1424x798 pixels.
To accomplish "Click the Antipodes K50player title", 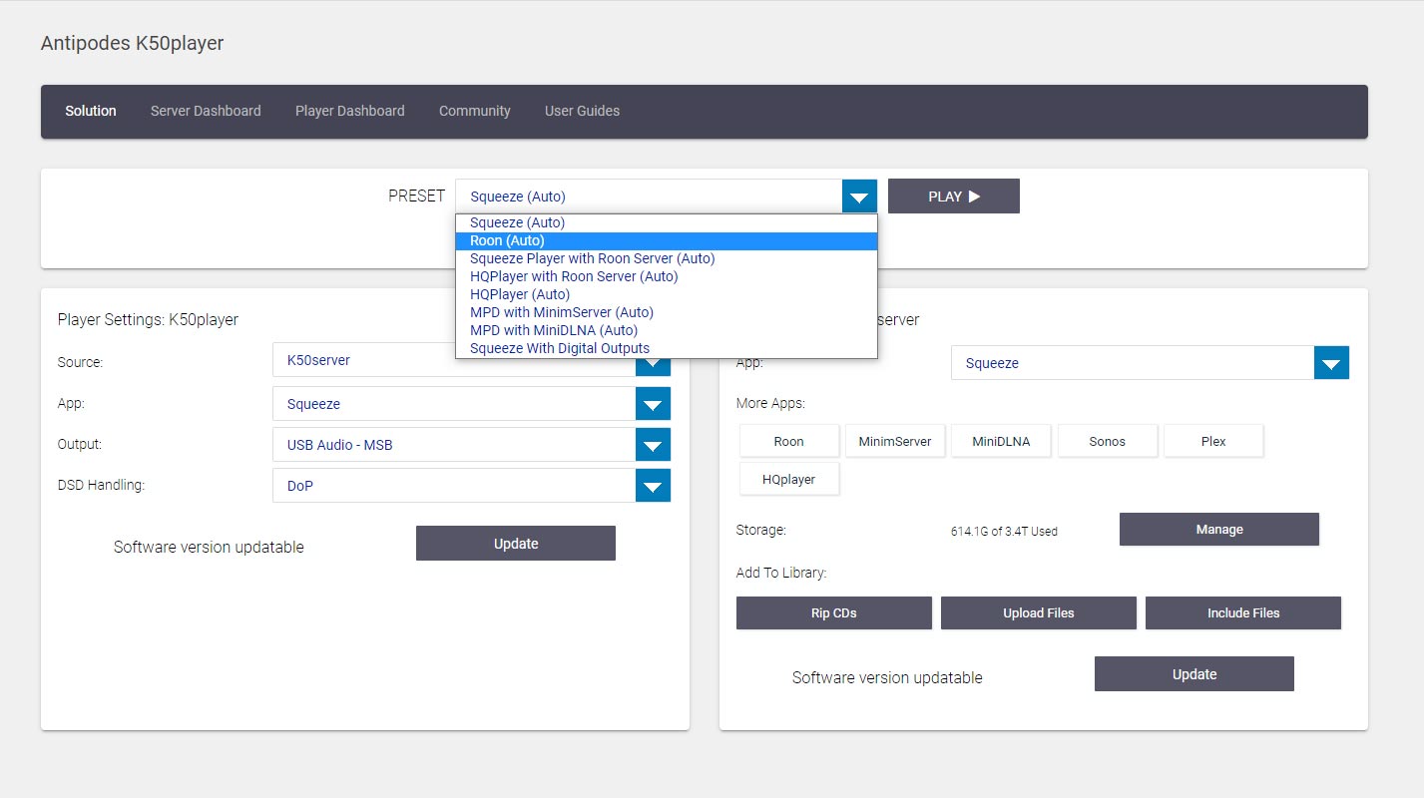I will point(132,43).
